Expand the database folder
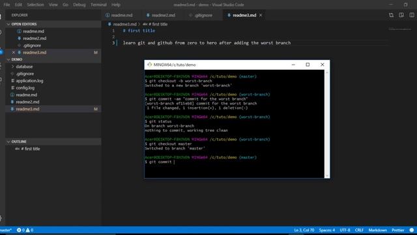 coord(53,67)
